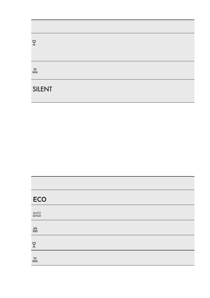Click empty cell area right of ECO label
The width and height of the screenshot is (210, 298).
[x=120, y=197]
